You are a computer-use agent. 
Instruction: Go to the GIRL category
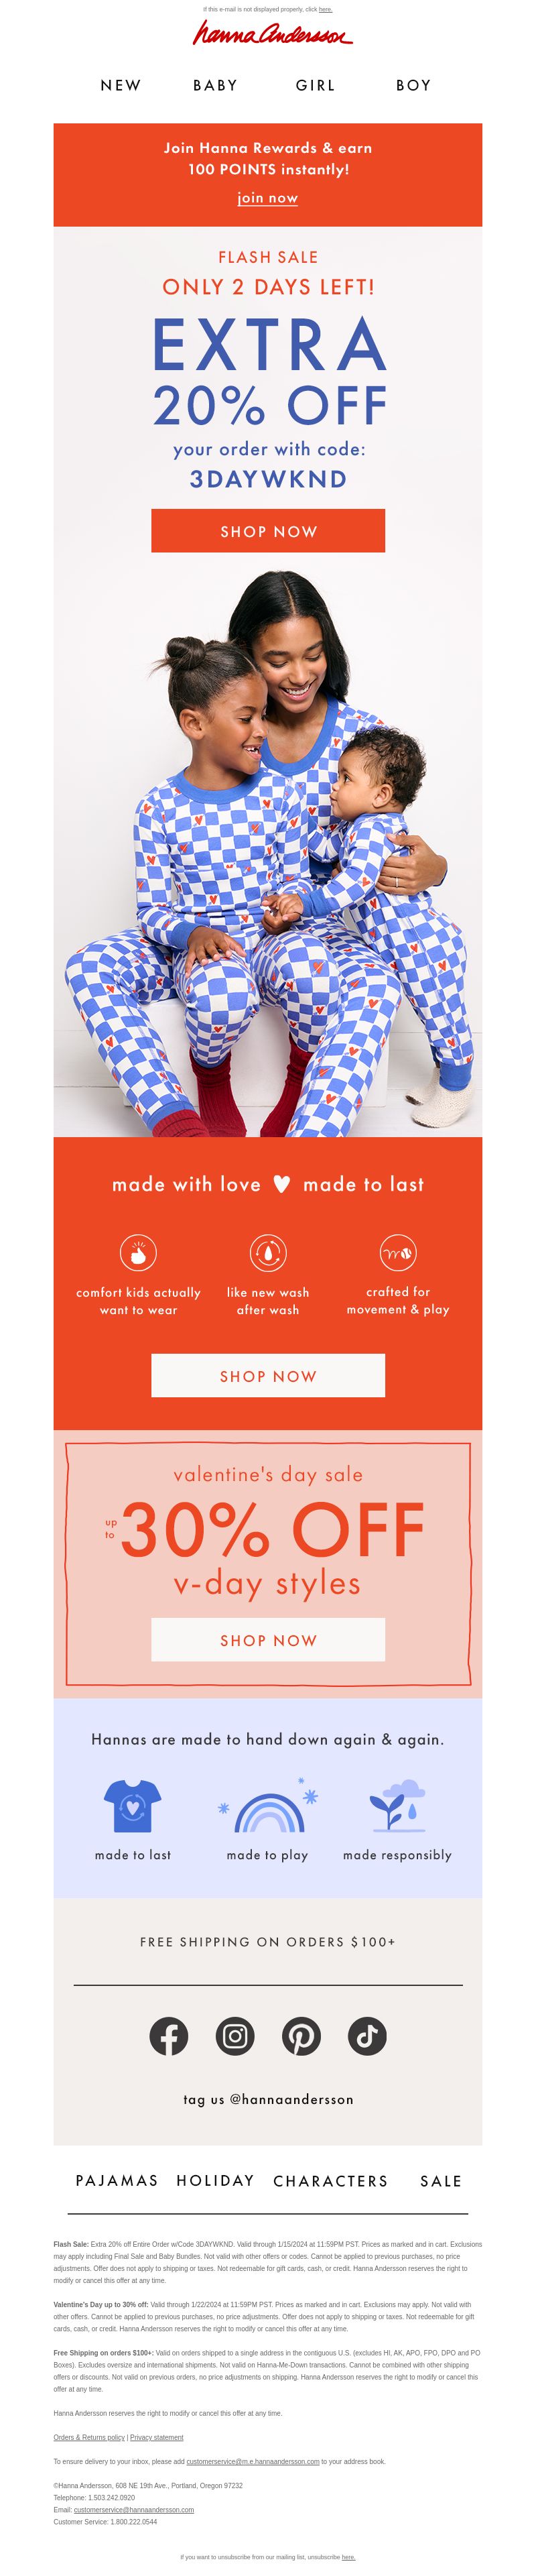pos(315,86)
